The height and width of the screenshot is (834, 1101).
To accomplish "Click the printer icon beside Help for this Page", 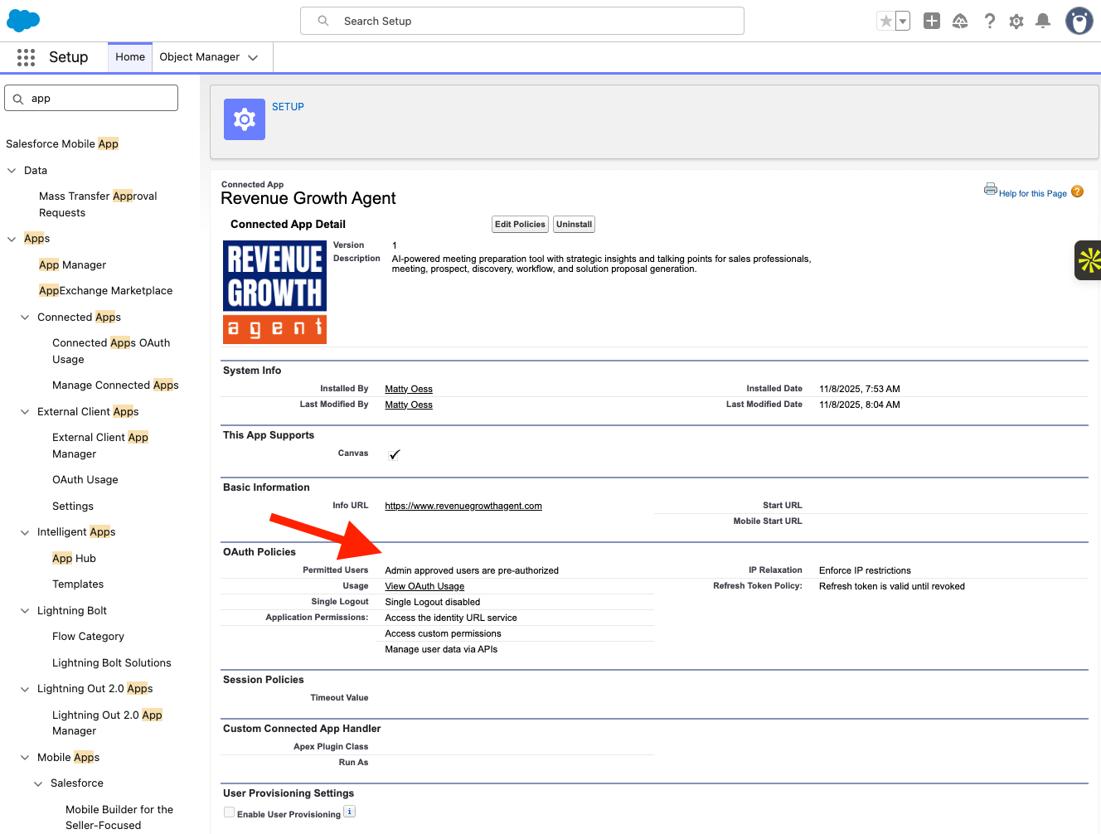I will [x=991, y=189].
